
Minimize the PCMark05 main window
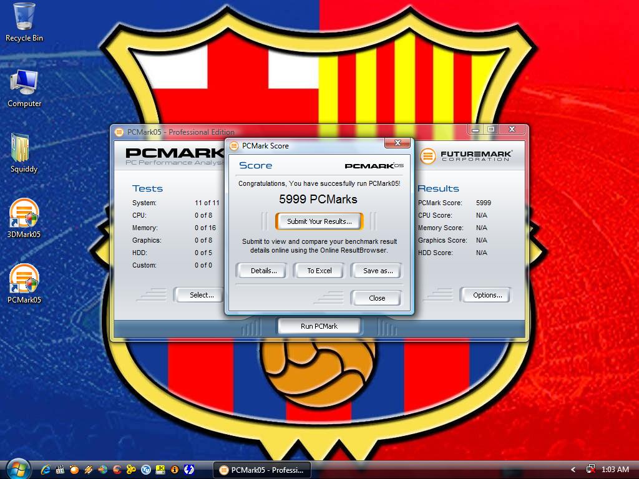point(475,130)
